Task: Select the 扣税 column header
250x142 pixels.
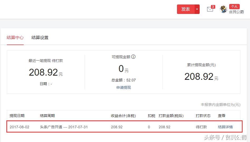Action: [x=151, y=116]
